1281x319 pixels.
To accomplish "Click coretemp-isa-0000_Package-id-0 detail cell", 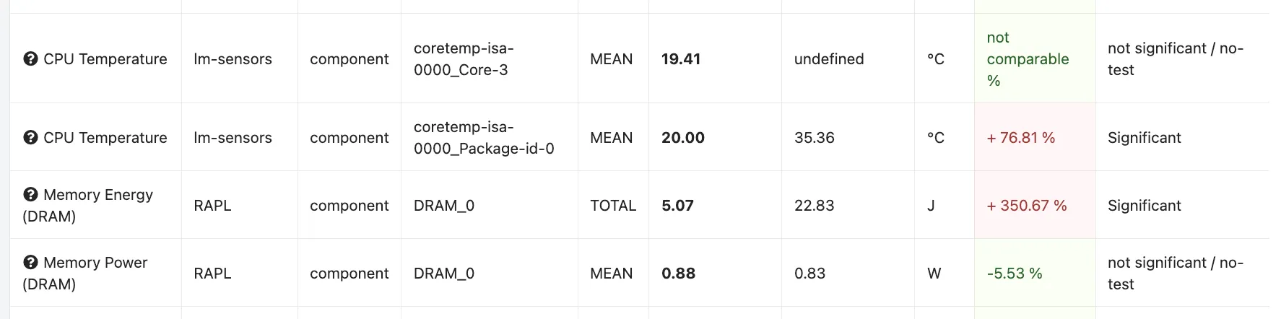I will [489, 137].
